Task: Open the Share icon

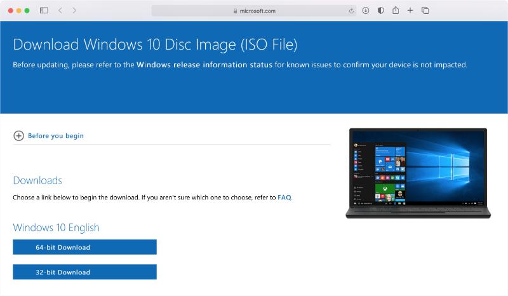Action: 396,10
